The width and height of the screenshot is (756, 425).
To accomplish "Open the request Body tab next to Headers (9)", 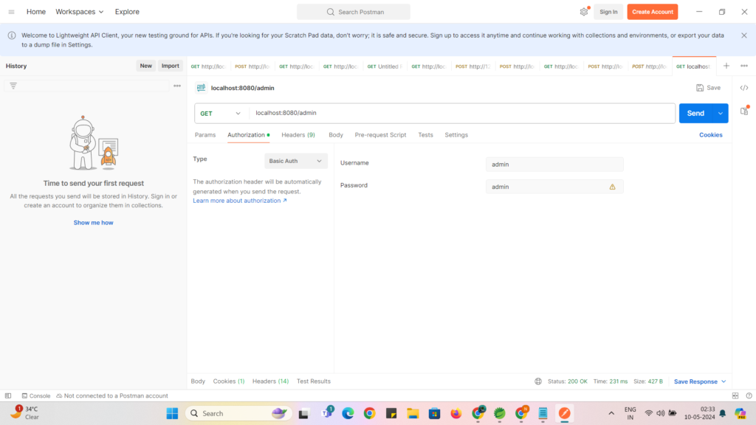I will coord(336,135).
